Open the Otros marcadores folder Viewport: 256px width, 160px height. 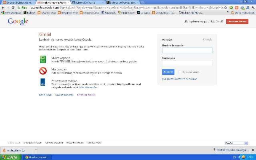click(x=243, y=12)
